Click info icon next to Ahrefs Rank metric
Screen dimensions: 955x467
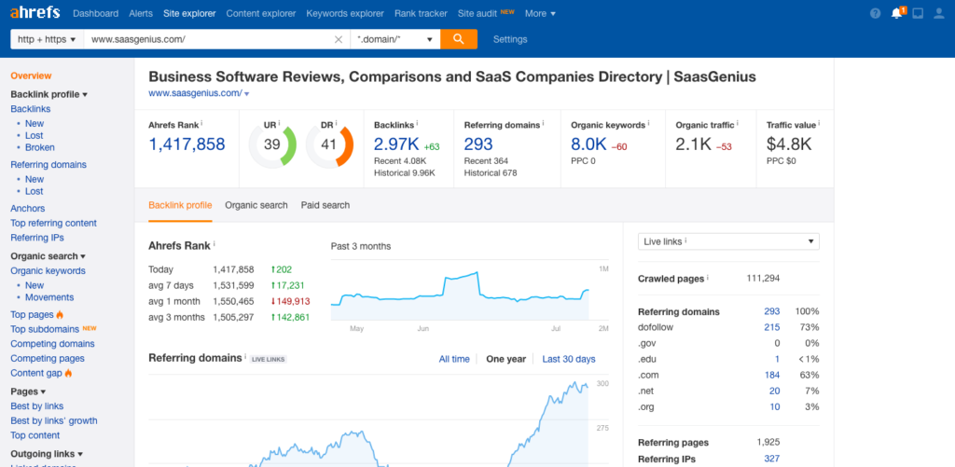(x=201, y=122)
